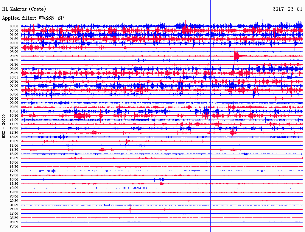Click the blue burst on the 18:00 trace

point(162,179)
